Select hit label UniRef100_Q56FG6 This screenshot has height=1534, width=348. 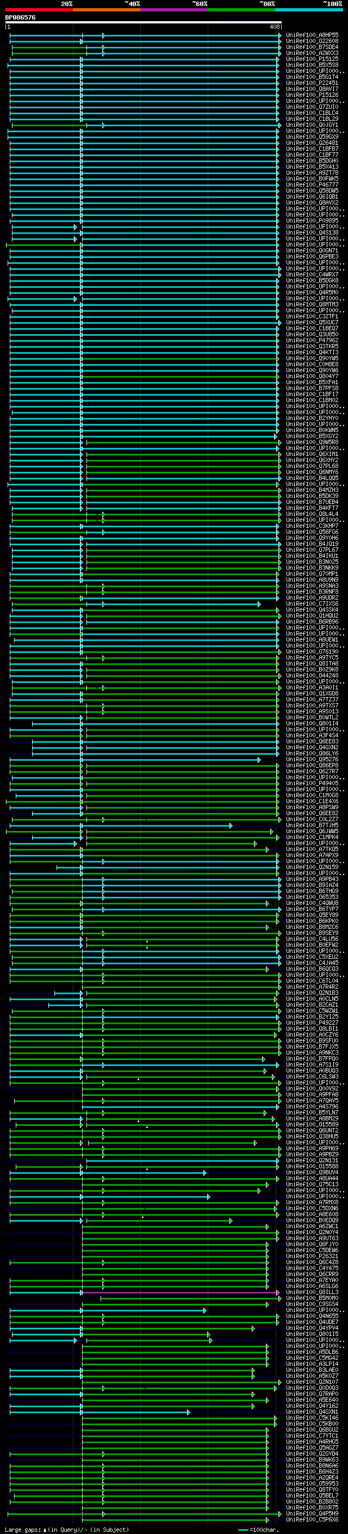click(x=312, y=532)
